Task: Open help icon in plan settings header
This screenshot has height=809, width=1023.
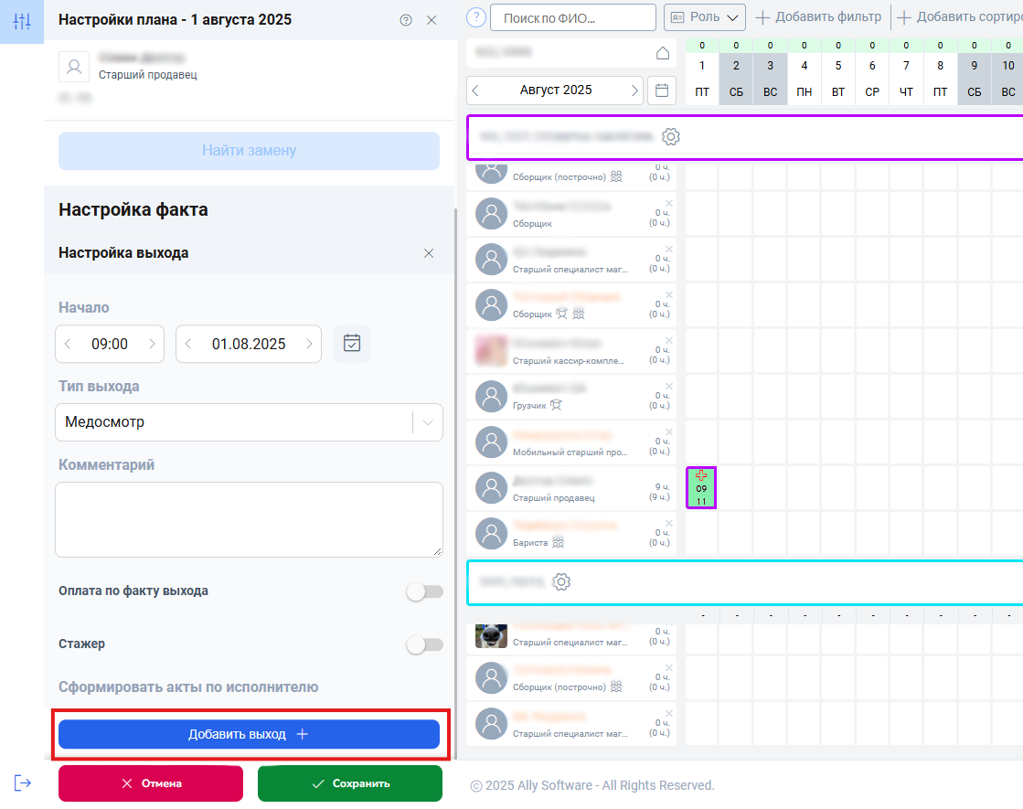Action: click(406, 20)
